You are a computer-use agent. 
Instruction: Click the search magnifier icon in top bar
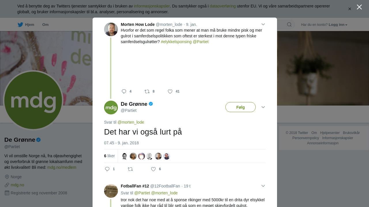289,24
